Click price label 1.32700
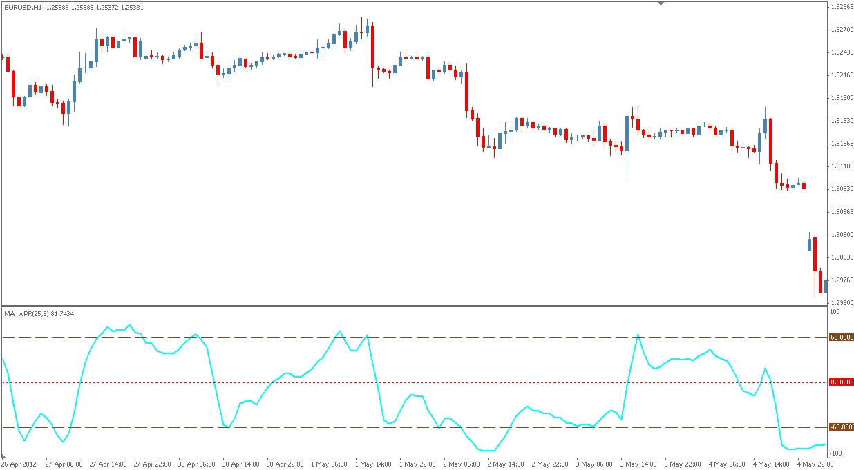This screenshot has height=470, width=854. pyautogui.click(x=842, y=30)
